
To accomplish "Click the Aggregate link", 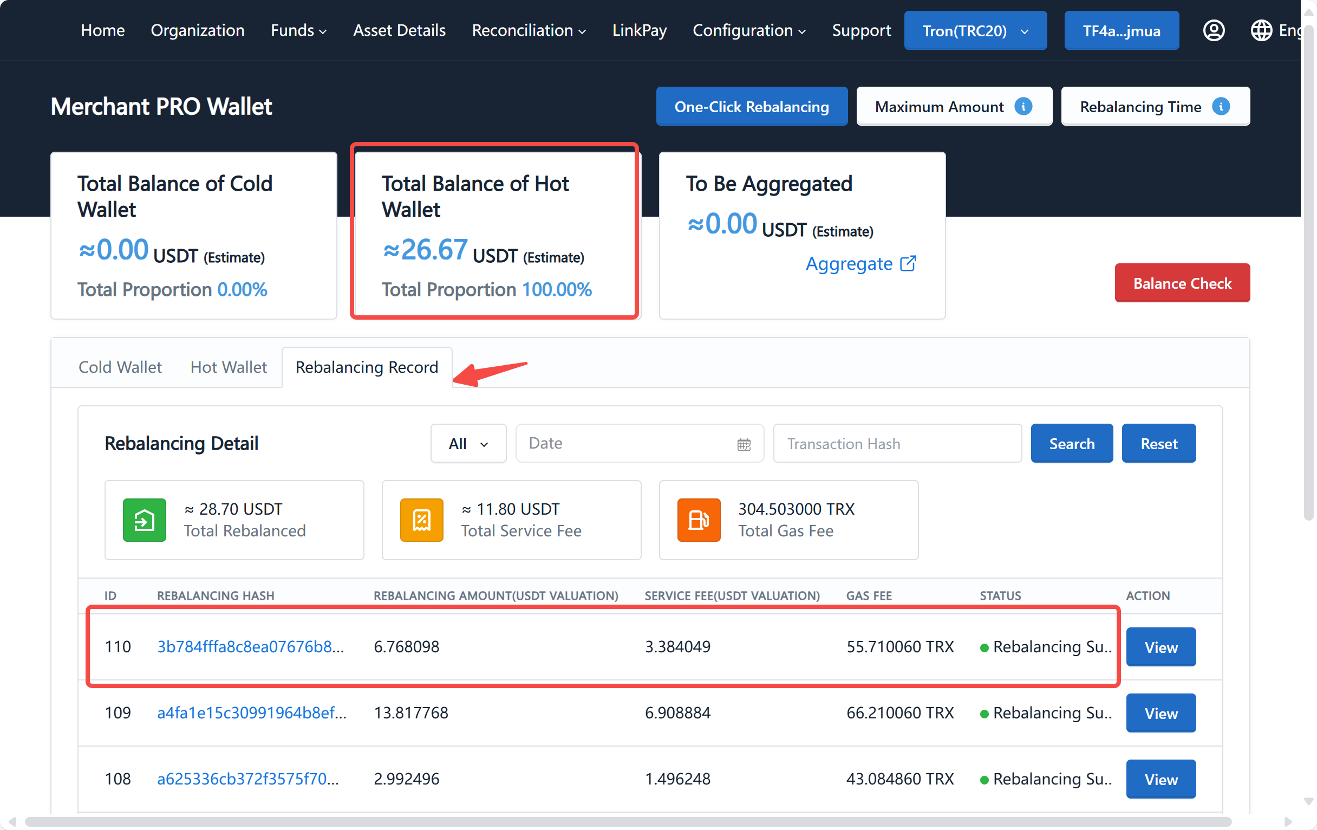I will coord(860,264).
